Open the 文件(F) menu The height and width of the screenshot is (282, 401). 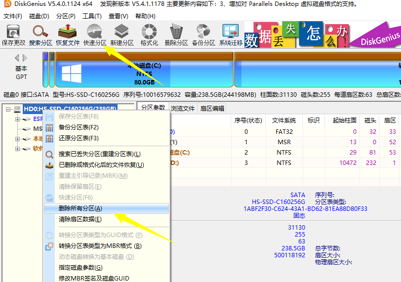12,16
